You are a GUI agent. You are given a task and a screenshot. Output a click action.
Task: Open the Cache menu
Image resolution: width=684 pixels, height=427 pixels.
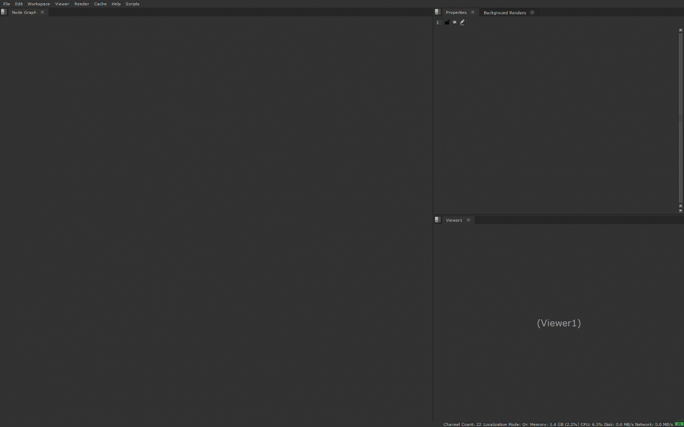pos(100,4)
